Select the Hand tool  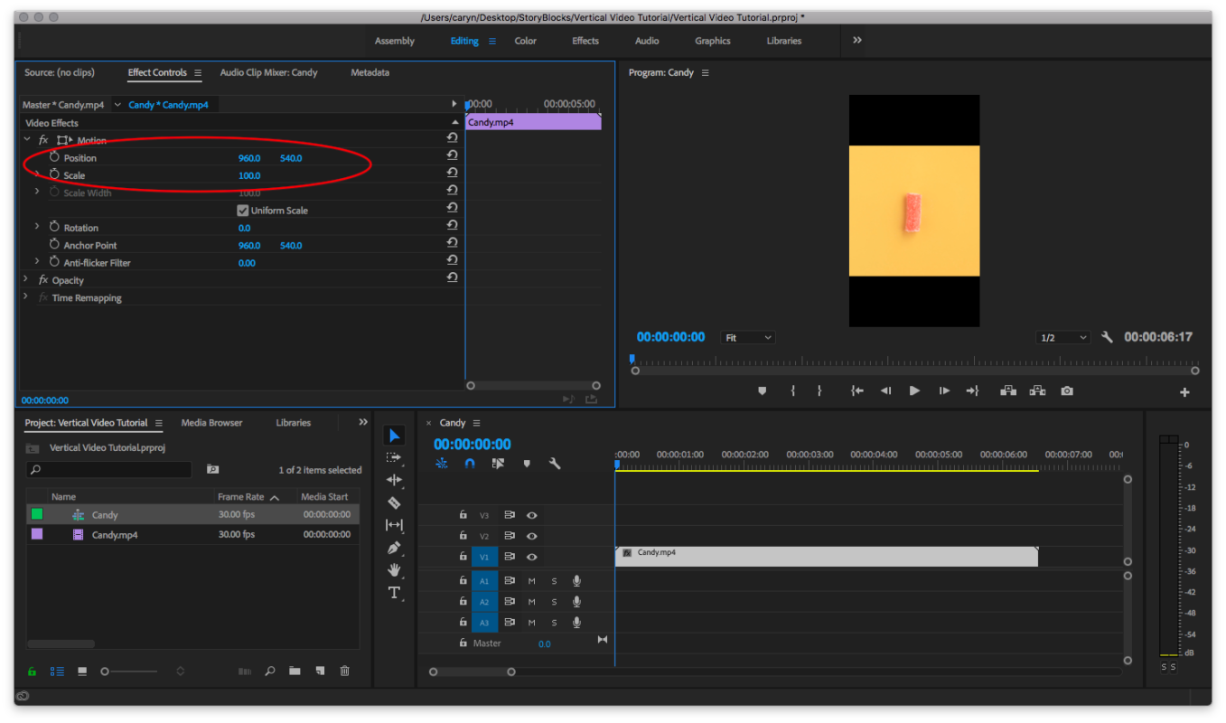pos(394,569)
